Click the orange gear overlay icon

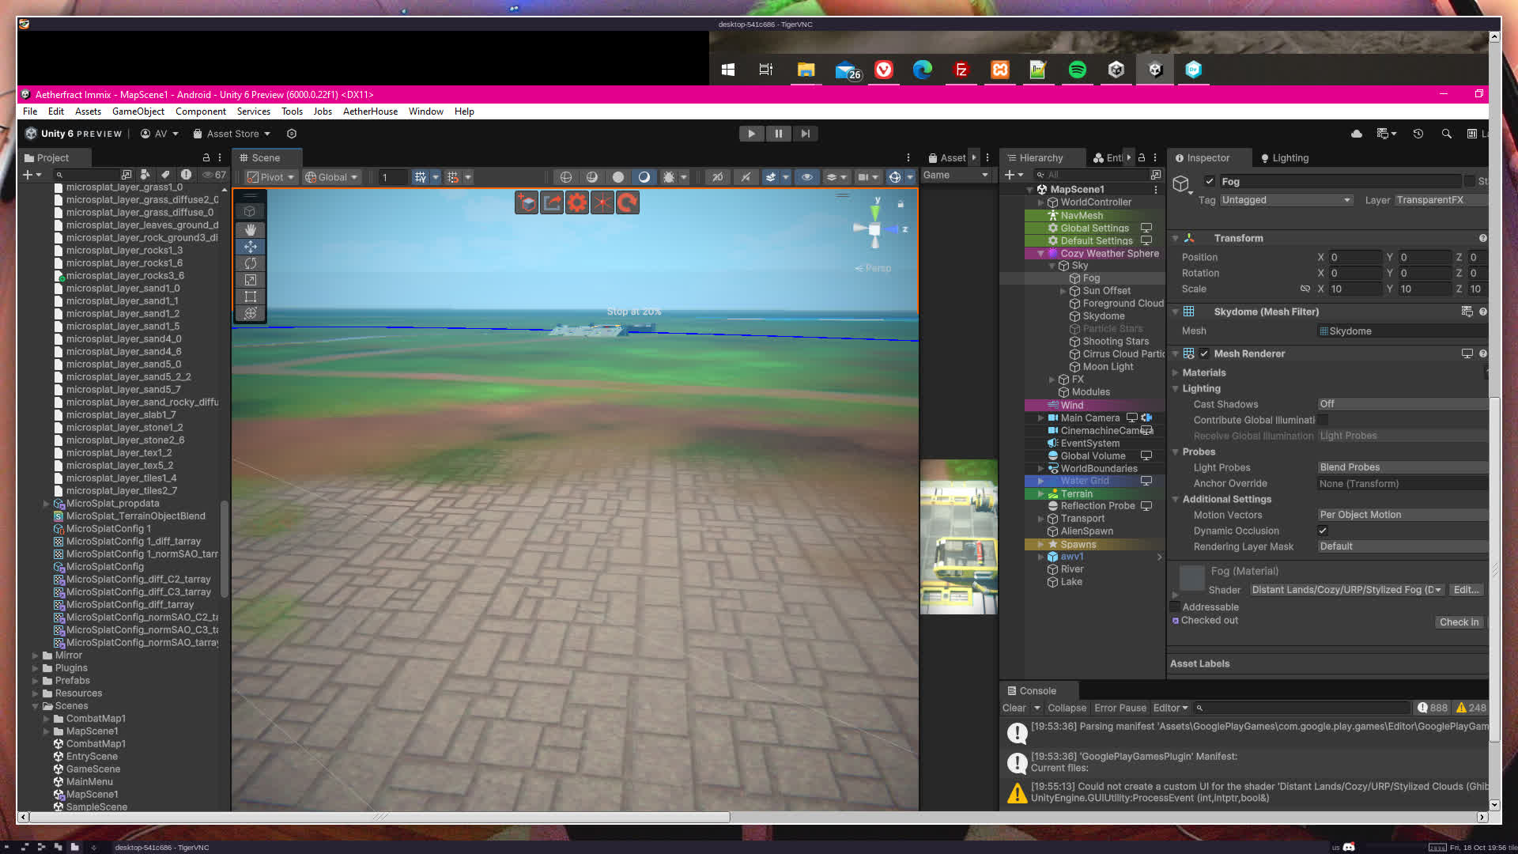tap(577, 203)
